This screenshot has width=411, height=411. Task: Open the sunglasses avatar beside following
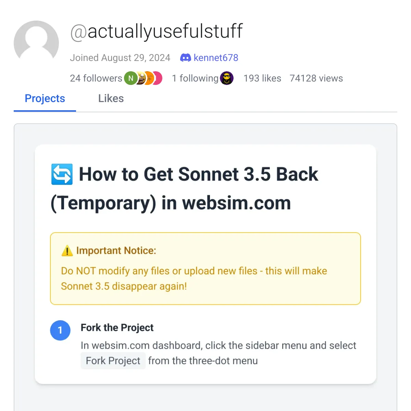[227, 78]
